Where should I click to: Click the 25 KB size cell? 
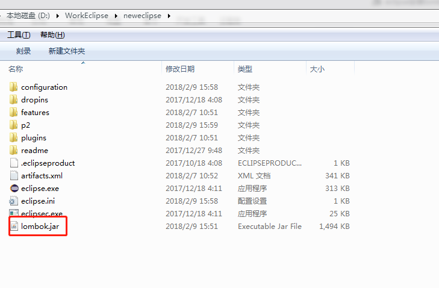tap(340, 213)
